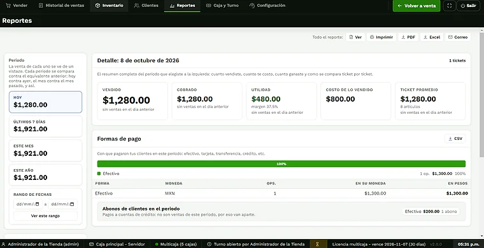
Task: View the full report with Ver
Action: tap(355, 37)
